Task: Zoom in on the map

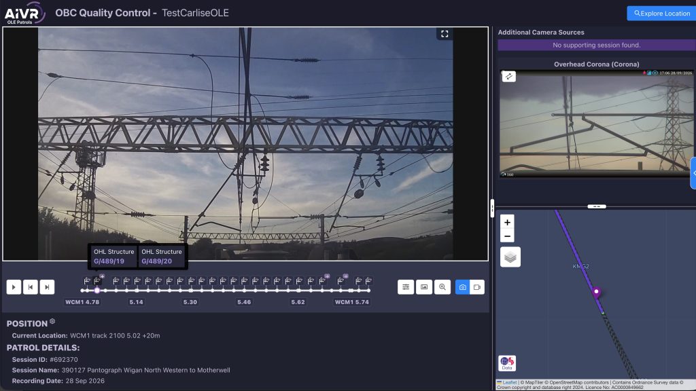Action: click(507, 222)
